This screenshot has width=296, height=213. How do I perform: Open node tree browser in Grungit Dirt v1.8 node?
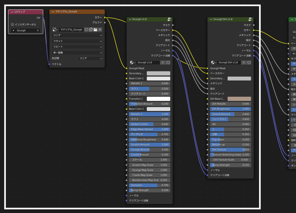point(213,62)
